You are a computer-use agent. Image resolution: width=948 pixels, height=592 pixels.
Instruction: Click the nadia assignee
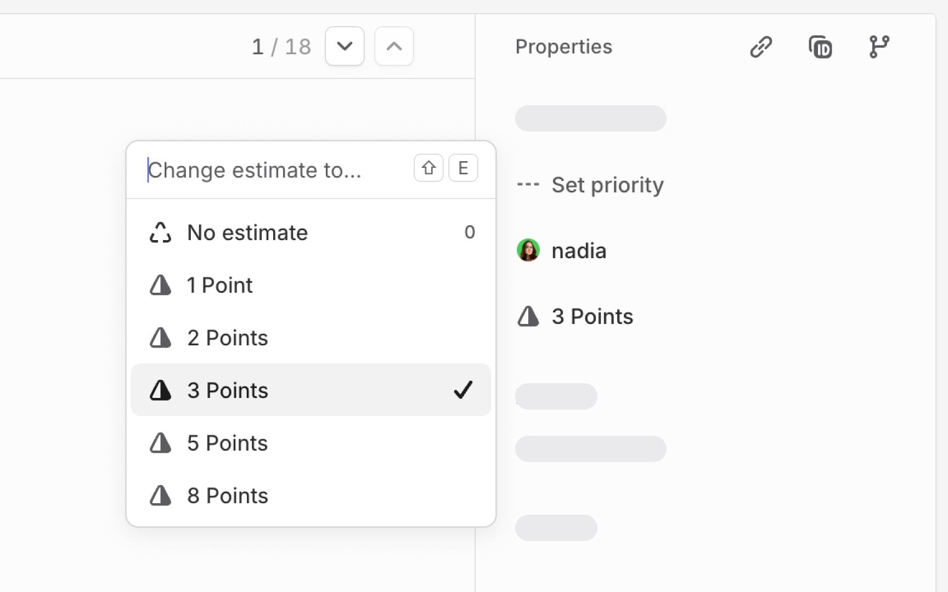pyautogui.click(x=579, y=251)
